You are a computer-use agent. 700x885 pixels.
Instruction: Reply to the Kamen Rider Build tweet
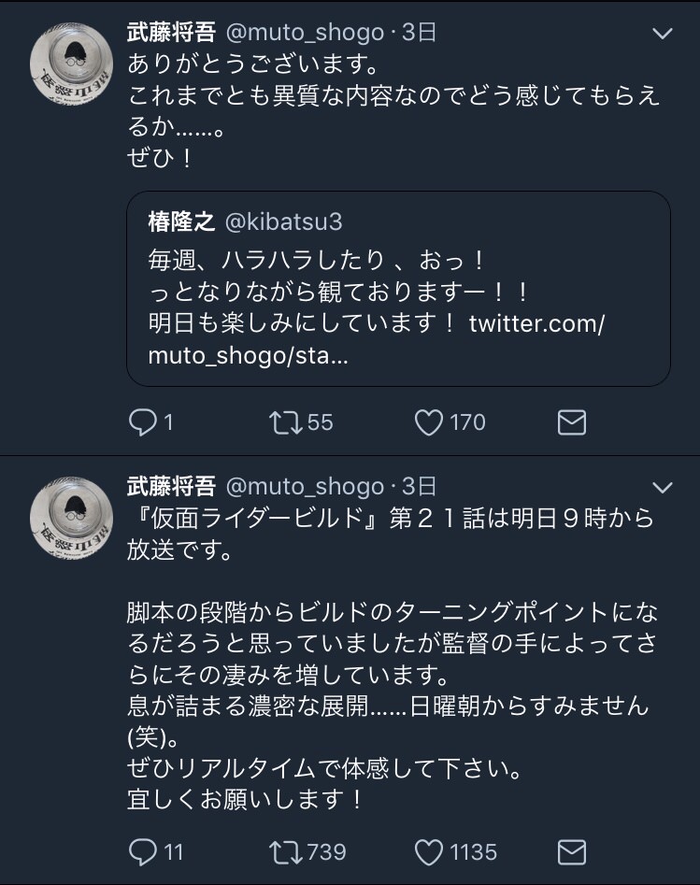tap(142, 851)
